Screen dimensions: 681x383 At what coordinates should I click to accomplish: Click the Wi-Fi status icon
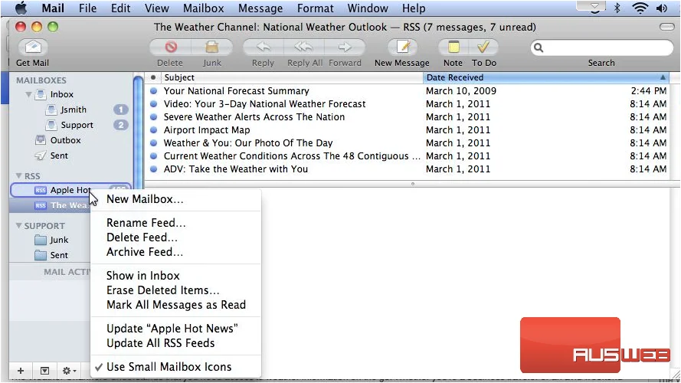click(x=640, y=8)
